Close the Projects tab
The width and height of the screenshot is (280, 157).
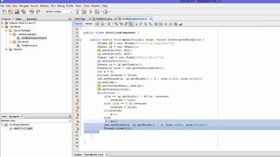click(x=13, y=19)
